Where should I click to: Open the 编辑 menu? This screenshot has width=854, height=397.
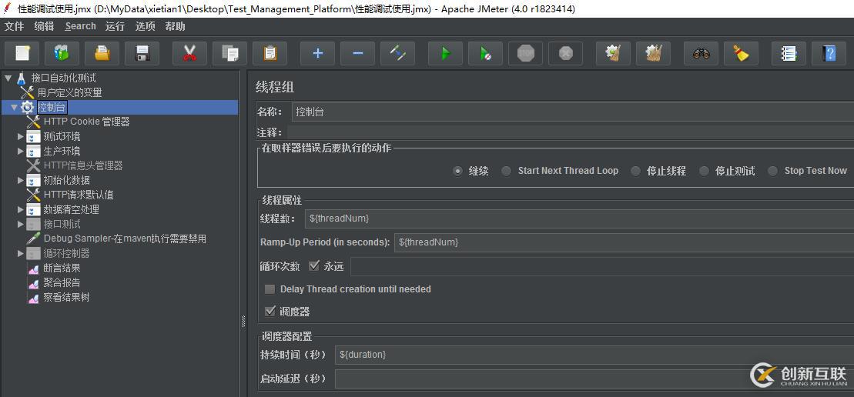click(44, 26)
